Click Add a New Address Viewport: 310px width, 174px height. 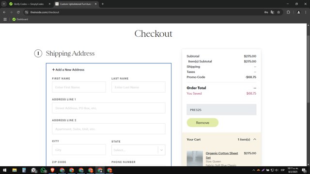68,70
